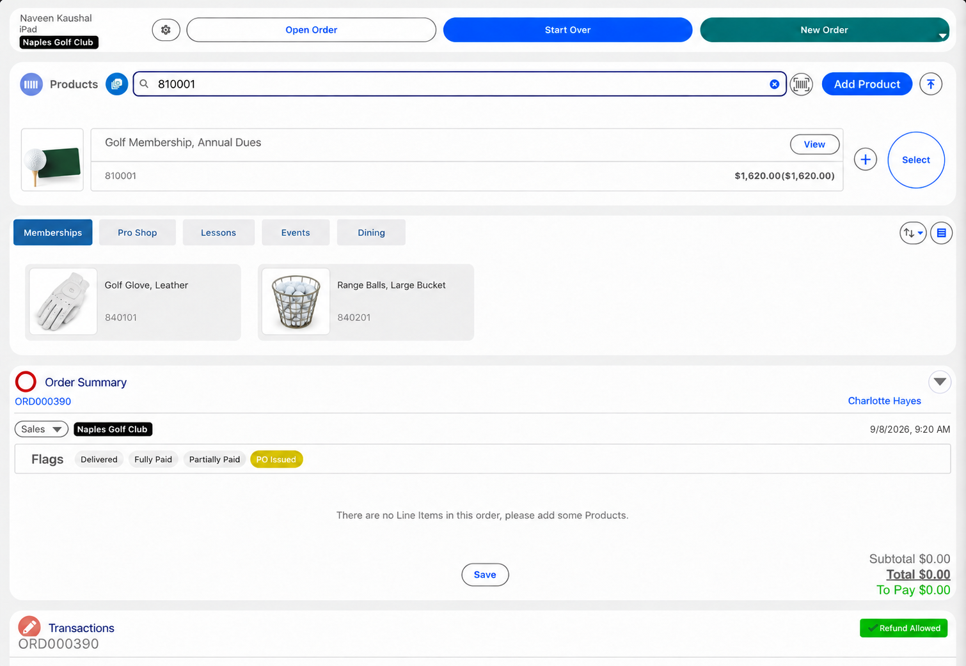Collapse the Order Summary panel
Image resolution: width=966 pixels, height=666 pixels.
(x=940, y=382)
